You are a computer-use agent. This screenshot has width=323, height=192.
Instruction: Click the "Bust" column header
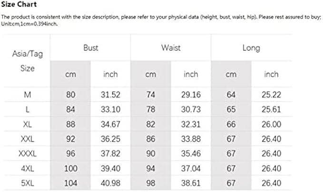coord(90,48)
